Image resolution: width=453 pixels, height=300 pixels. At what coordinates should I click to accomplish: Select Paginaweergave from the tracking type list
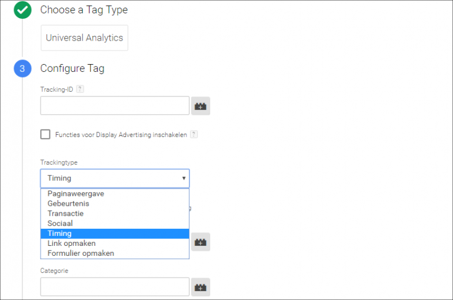(115, 194)
